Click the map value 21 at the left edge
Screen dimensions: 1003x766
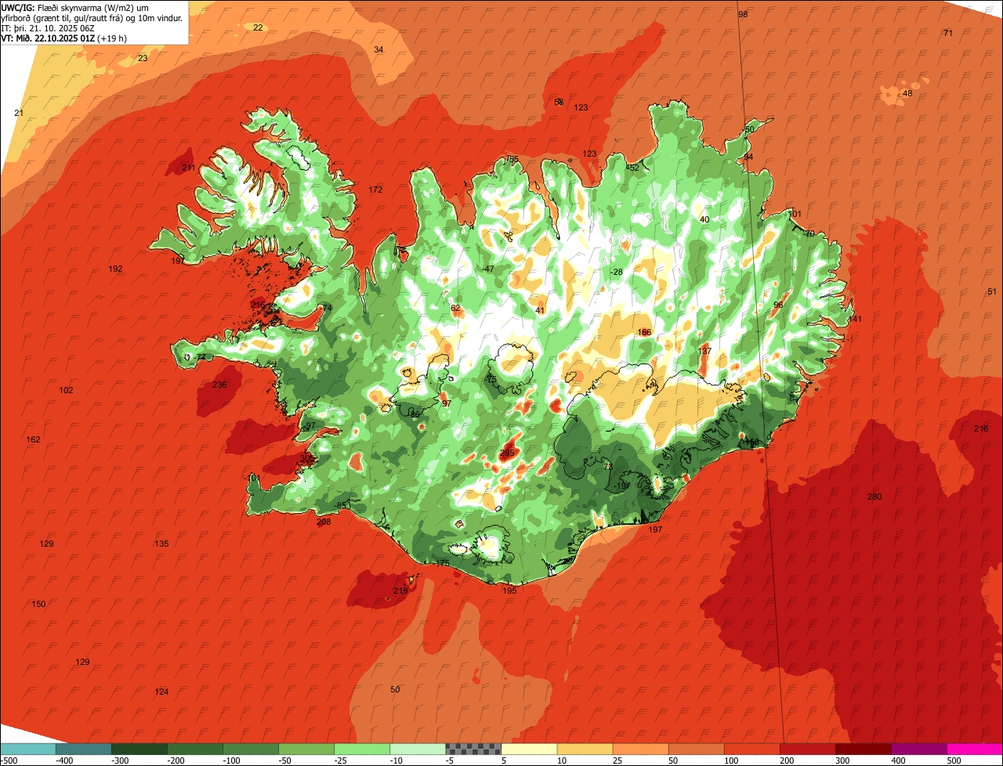[x=19, y=113]
